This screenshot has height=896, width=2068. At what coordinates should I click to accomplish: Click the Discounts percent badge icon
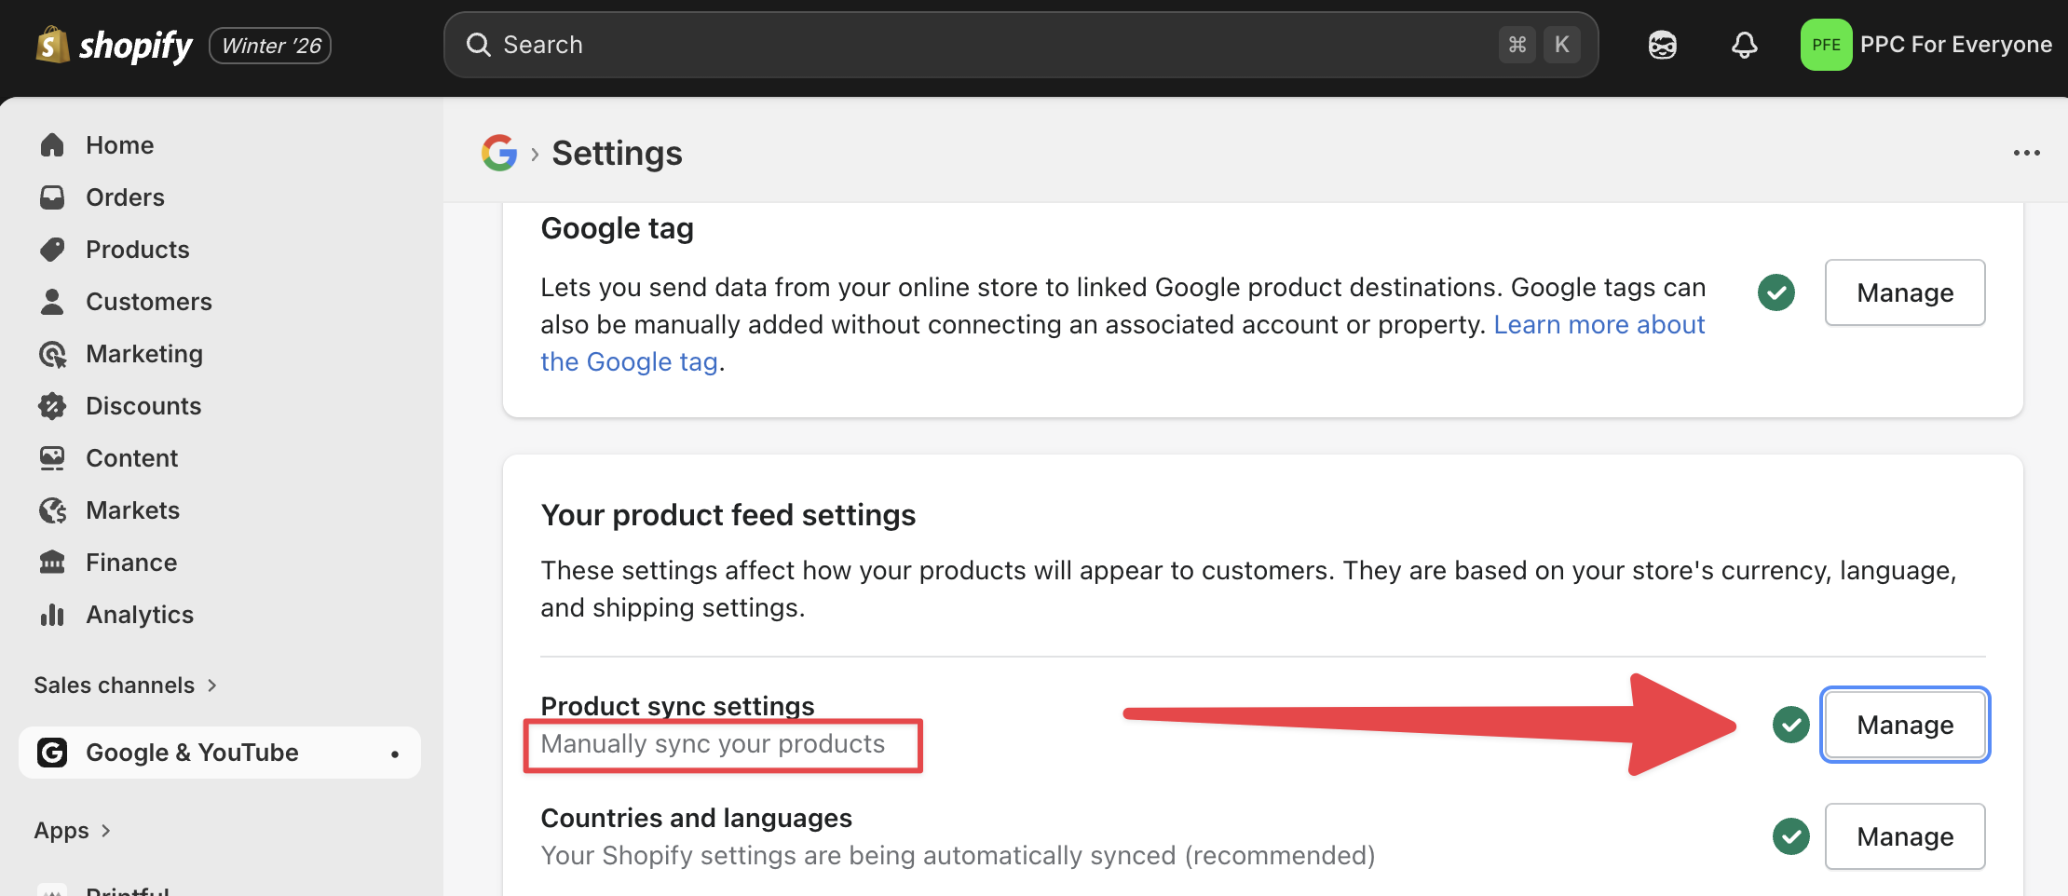(52, 405)
